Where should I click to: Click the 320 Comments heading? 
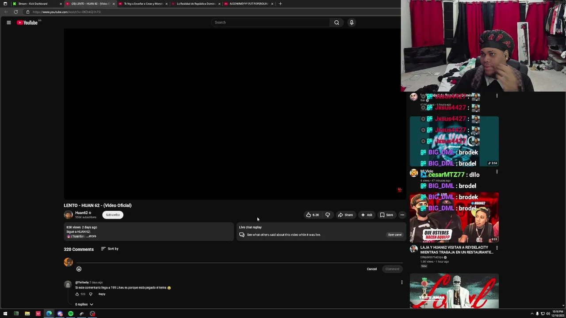(x=79, y=250)
